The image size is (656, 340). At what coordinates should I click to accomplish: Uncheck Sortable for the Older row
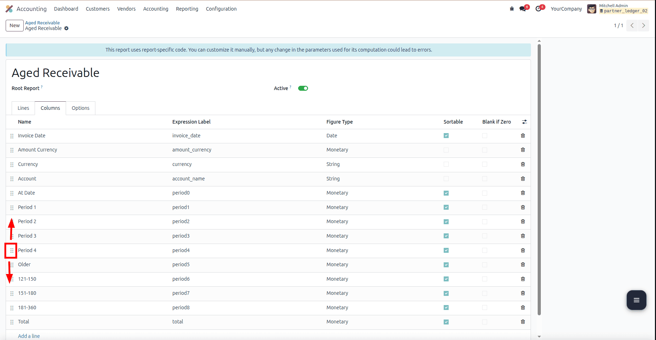click(x=446, y=265)
